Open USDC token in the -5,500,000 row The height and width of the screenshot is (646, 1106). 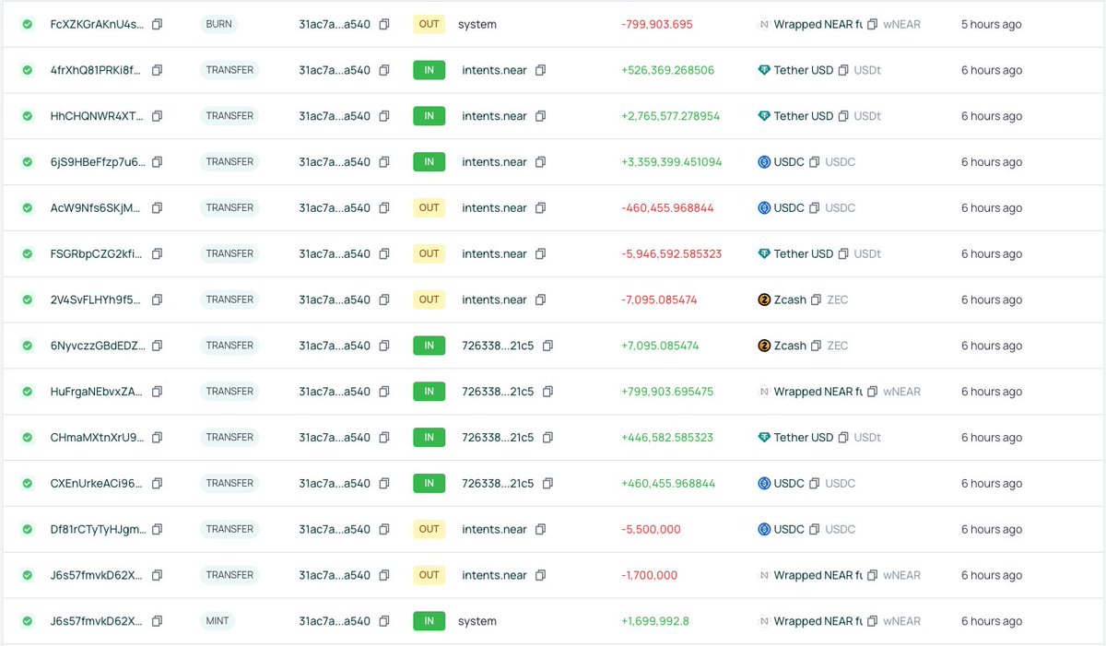point(789,529)
